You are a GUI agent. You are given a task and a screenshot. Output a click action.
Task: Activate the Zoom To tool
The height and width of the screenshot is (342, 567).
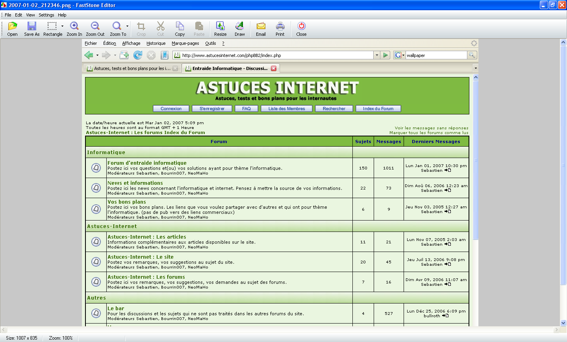pyautogui.click(x=116, y=28)
